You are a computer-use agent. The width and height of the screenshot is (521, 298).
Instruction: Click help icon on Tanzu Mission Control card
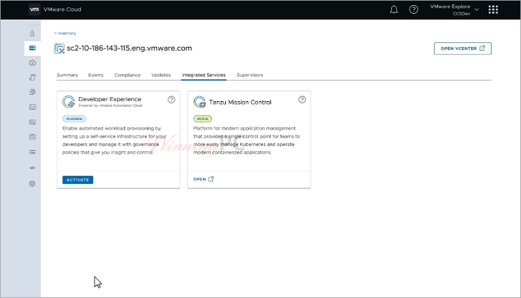coord(302,100)
